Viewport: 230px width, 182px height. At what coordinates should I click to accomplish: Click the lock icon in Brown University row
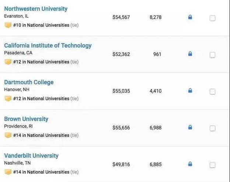tap(190, 127)
